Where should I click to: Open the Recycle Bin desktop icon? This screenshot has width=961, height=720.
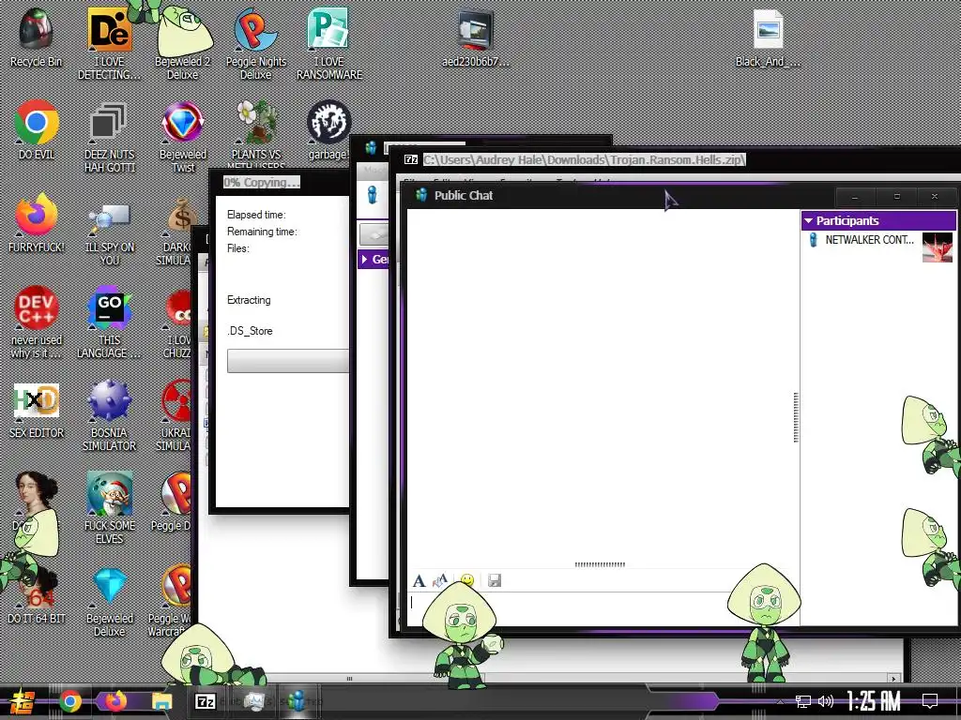pos(36,37)
